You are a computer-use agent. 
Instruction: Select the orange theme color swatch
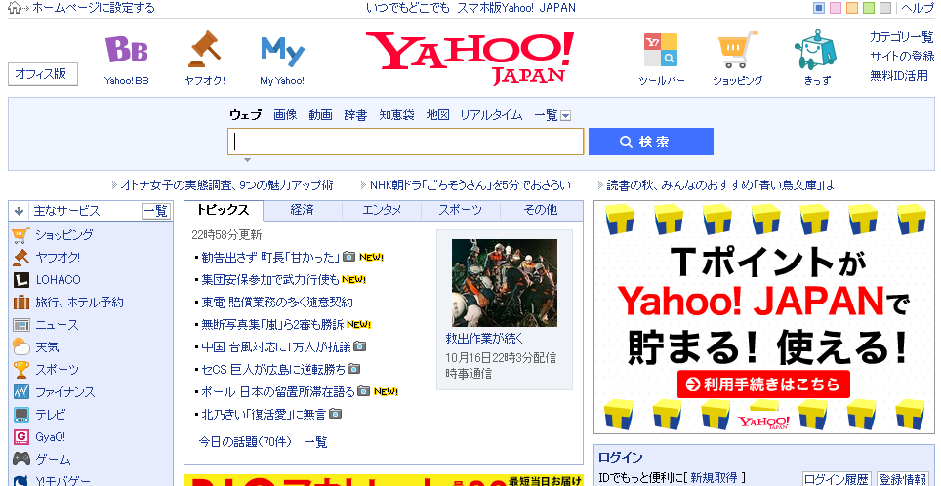(851, 8)
